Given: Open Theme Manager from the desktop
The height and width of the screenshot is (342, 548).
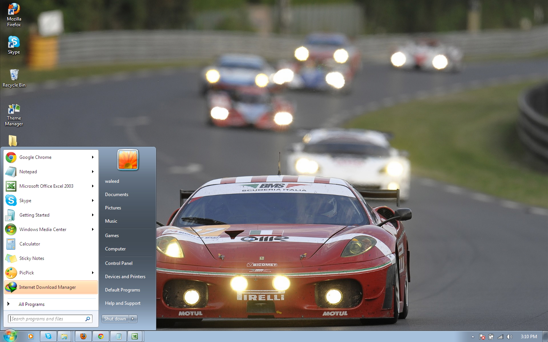Looking at the screenshot, I should point(13,110).
